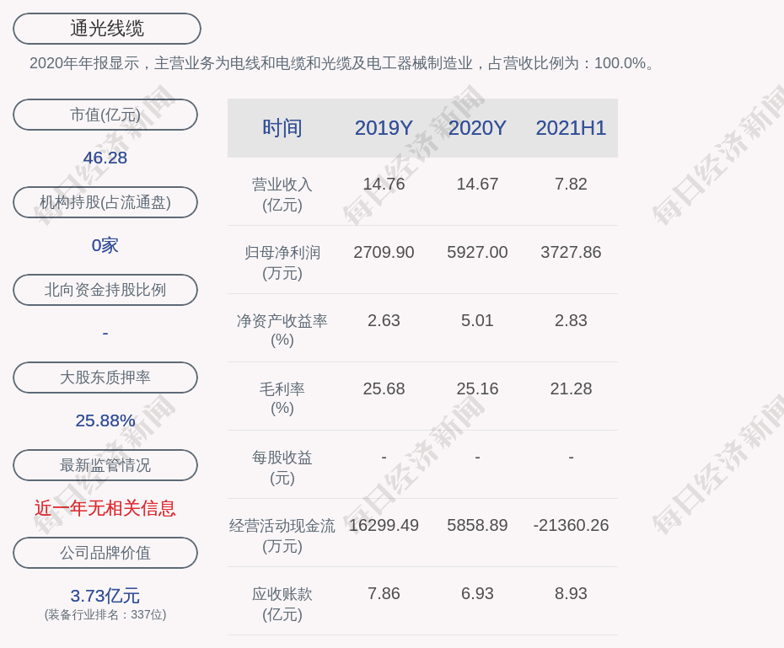The height and width of the screenshot is (648, 784).
Task: Click net profit value 2709.90
Action: pyautogui.click(x=384, y=252)
